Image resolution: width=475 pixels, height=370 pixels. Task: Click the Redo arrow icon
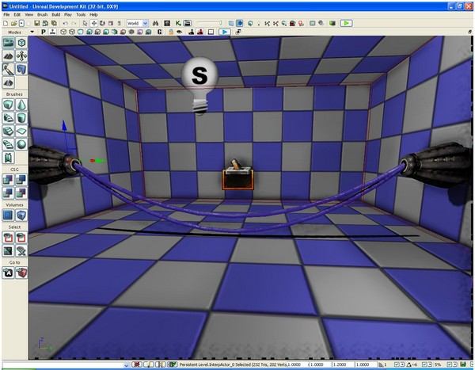tap(74, 23)
